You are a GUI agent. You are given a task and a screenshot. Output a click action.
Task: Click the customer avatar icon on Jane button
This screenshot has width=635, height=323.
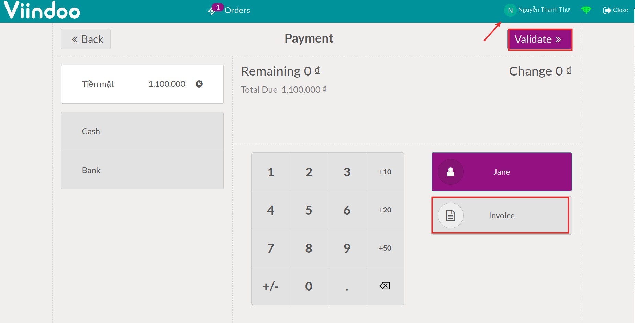[450, 172]
